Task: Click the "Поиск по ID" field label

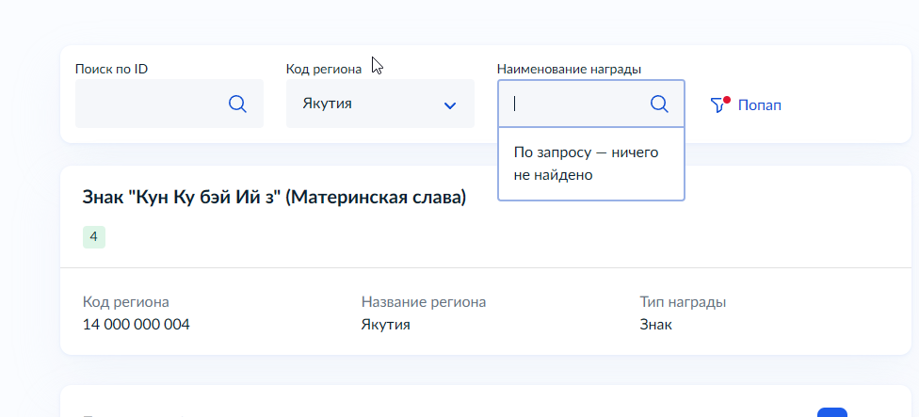Action: [x=111, y=69]
